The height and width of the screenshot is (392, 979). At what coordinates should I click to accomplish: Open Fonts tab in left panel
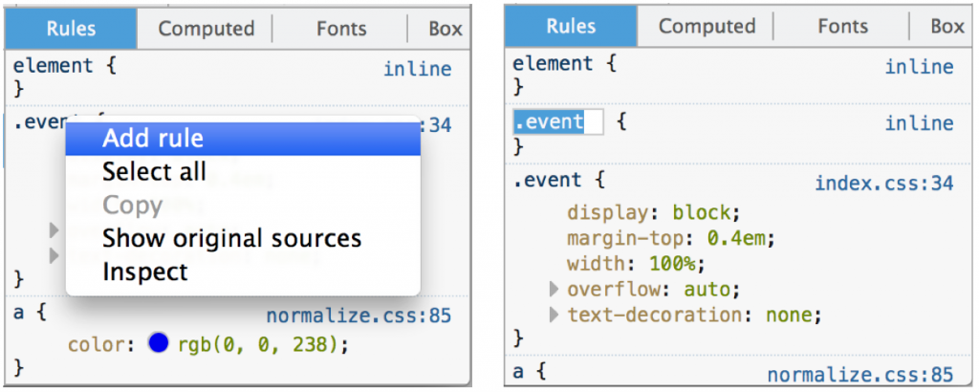click(x=341, y=29)
